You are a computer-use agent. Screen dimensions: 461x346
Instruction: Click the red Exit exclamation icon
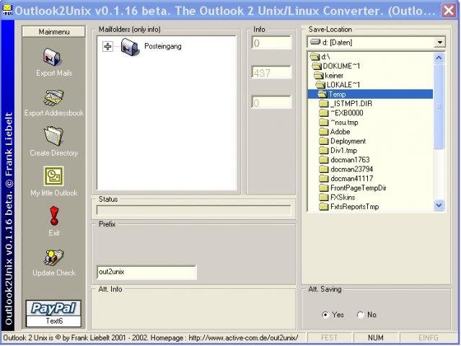[x=54, y=216]
